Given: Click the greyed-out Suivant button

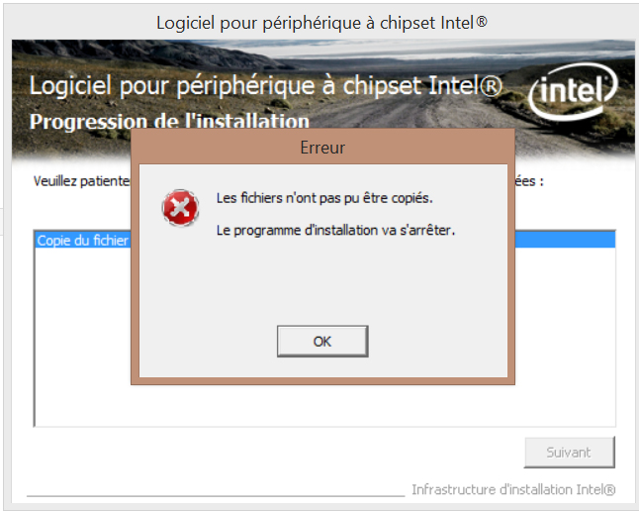Looking at the screenshot, I should (569, 452).
